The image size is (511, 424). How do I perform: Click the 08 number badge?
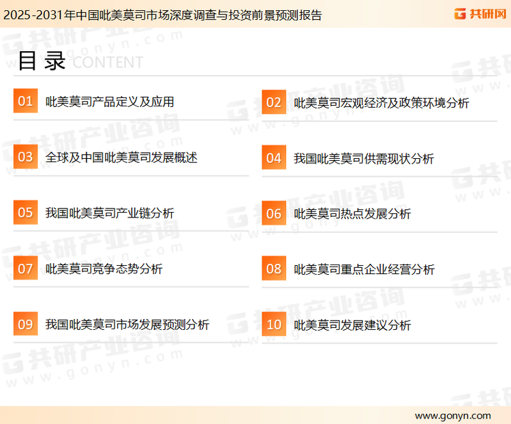coord(273,269)
